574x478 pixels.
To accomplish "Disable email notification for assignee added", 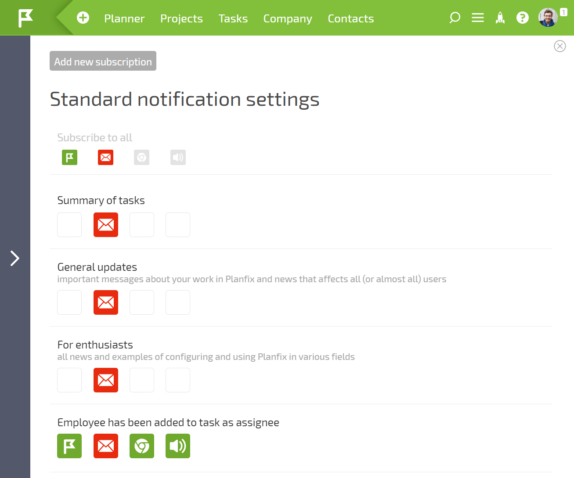I will (106, 446).
